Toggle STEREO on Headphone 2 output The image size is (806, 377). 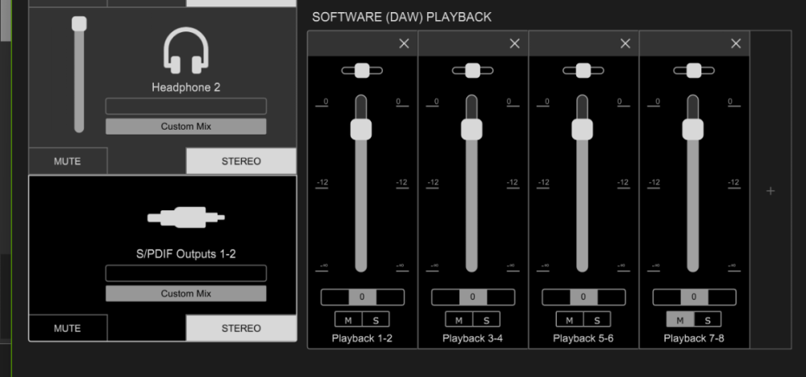tap(241, 161)
